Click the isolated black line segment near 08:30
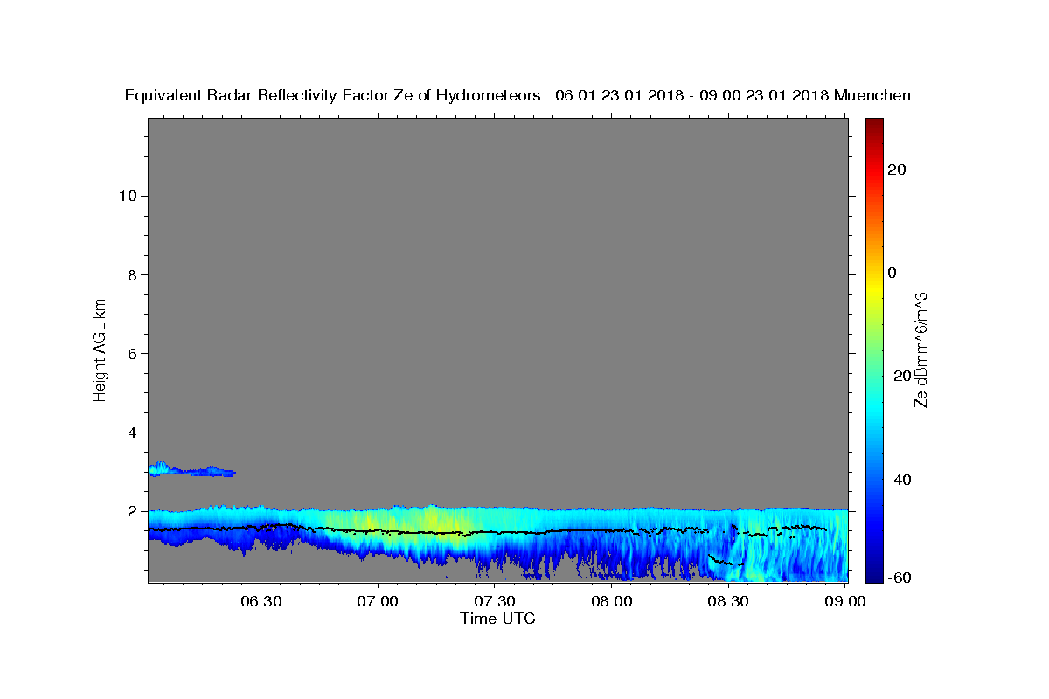Viewport: 1049px width, 699px height. 726,560
